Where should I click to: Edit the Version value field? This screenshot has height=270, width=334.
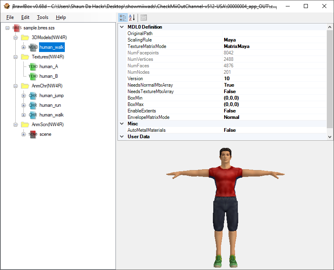coord(274,79)
